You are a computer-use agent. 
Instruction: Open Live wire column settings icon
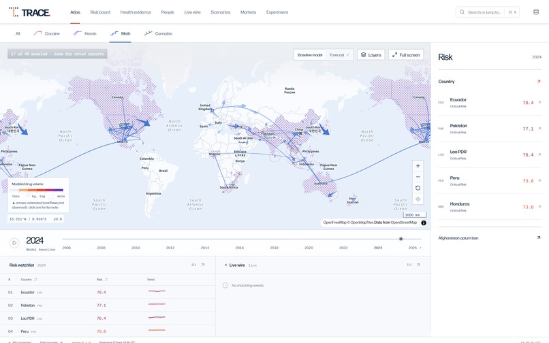tap(409, 265)
